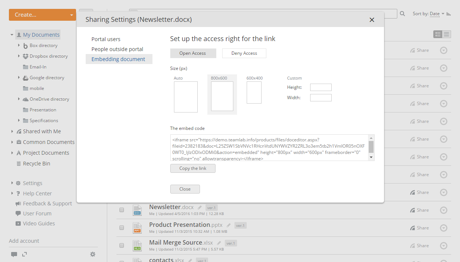Viewport: 460px width, 262px height.
Task: Check the Newsletter.docx checkbox
Action: tap(122, 210)
